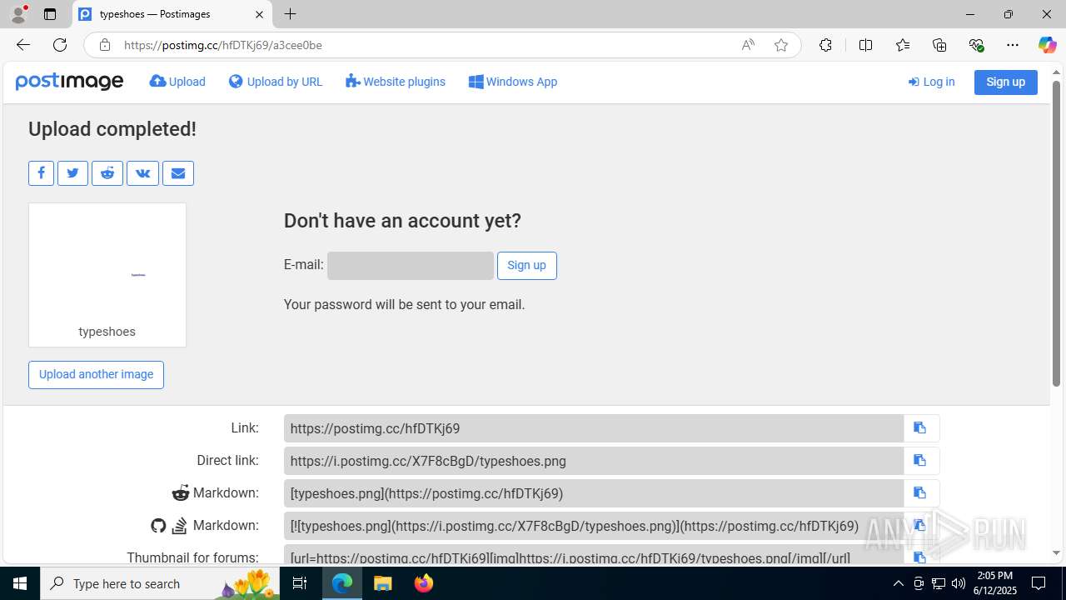Viewport: 1066px width, 600px height.
Task: Share upload on Reddit
Action: click(x=107, y=173)
